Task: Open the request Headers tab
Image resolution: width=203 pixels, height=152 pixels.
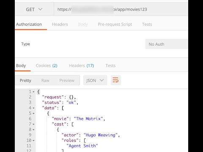Action: point(60,24)
